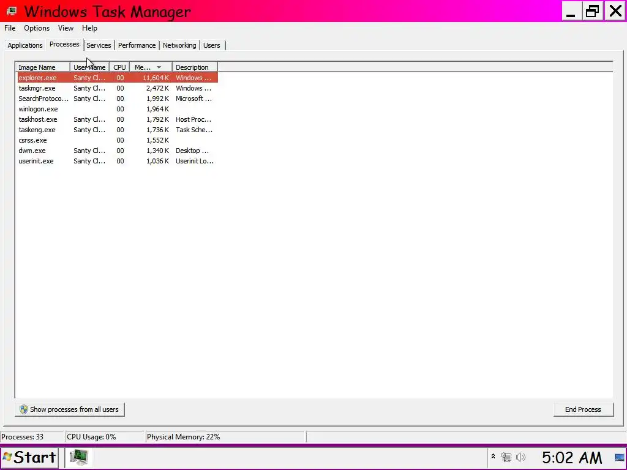The width and height of the screenshot is (627, 470).
Task: Open the Help menu
Action: (x=89, y=28)
